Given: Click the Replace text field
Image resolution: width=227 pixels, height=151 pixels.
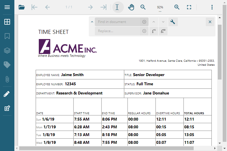Looking at the screenshot, I should coord(118,31).
